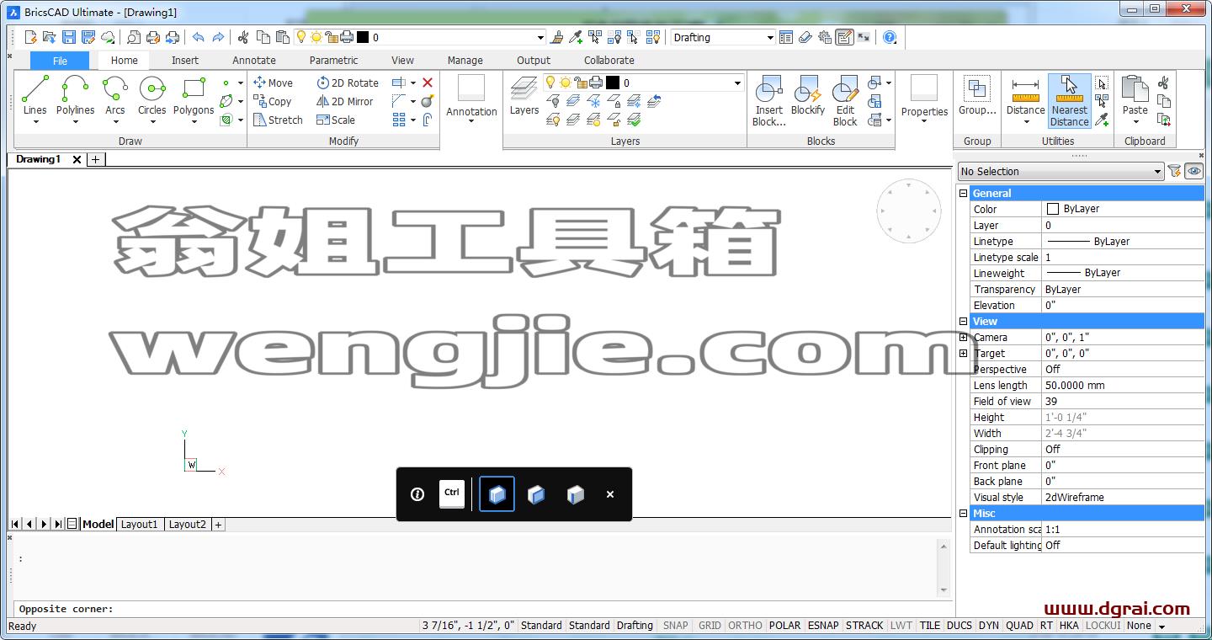Screen dimensions: 1212x640
Task: Open the No Selection dropdown
Action: [1157, 171]
